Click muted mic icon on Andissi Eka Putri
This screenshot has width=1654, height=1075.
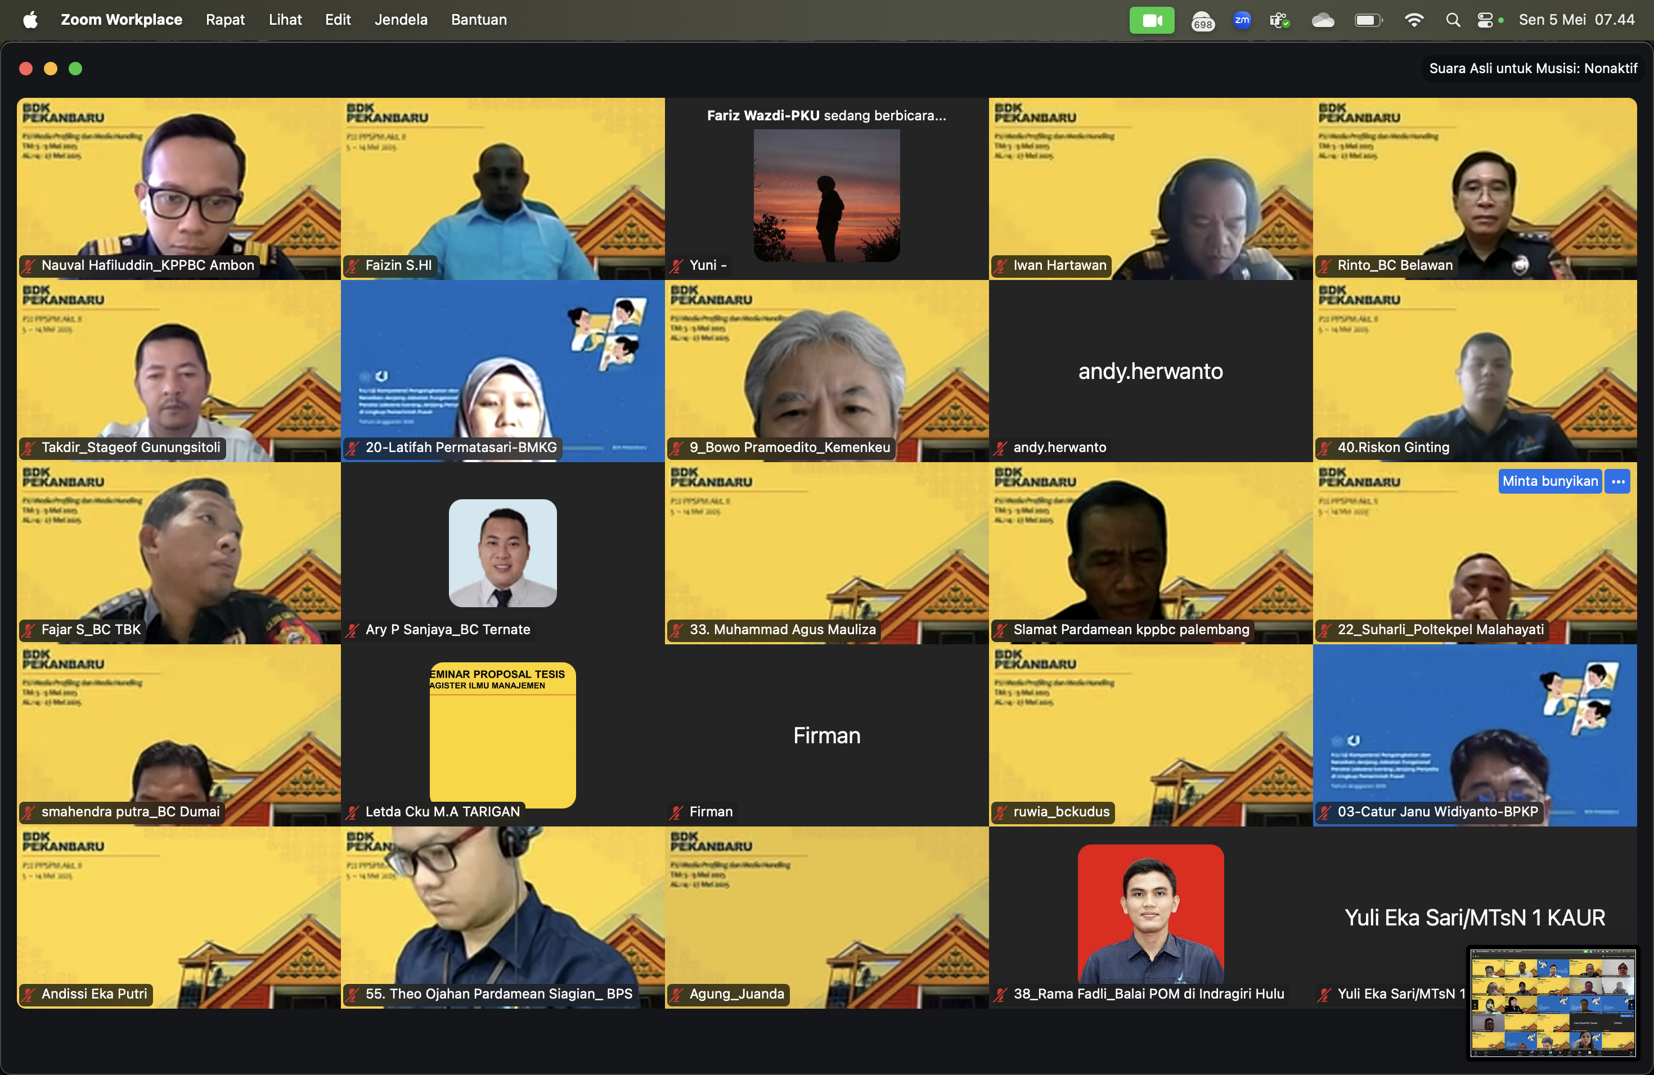click(x=29, y=995)
